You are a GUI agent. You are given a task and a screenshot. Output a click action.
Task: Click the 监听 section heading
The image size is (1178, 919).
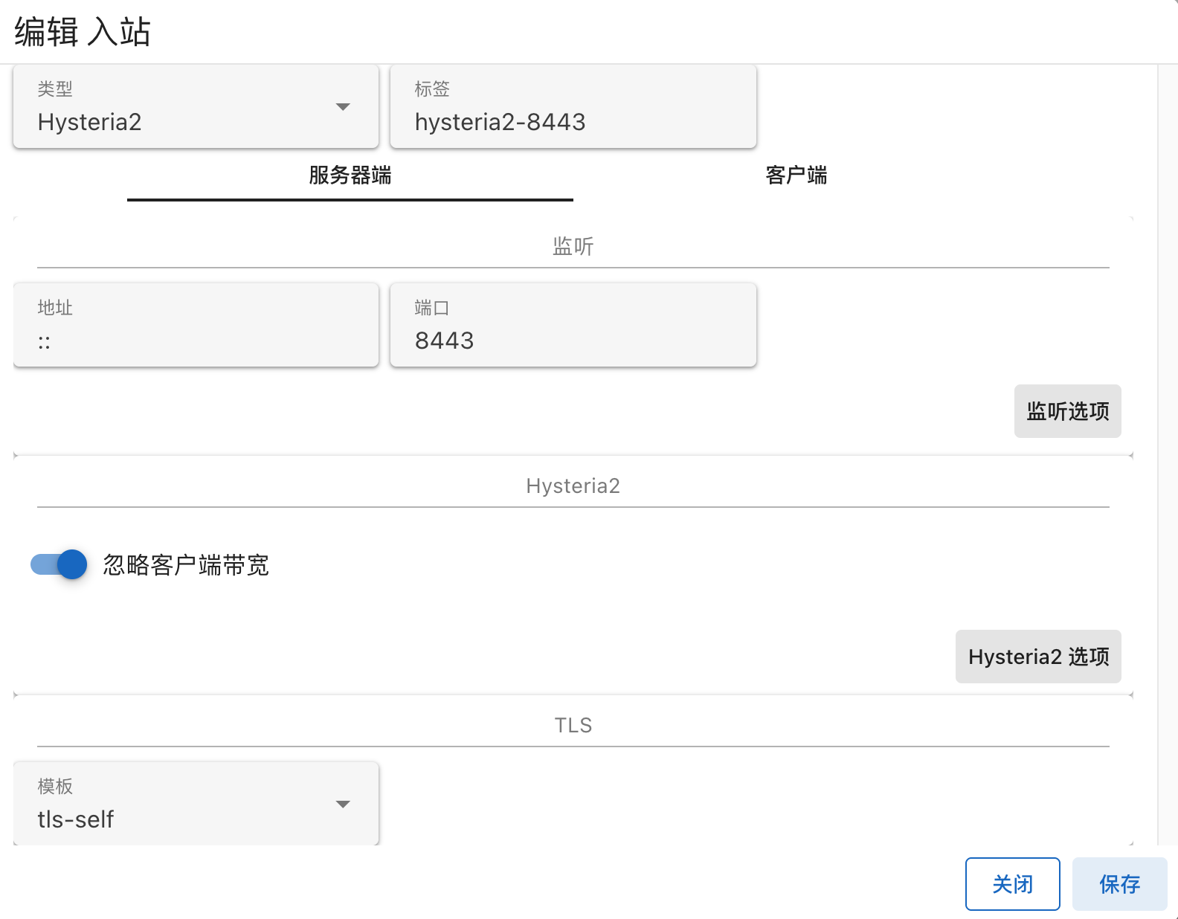point(573,246)
